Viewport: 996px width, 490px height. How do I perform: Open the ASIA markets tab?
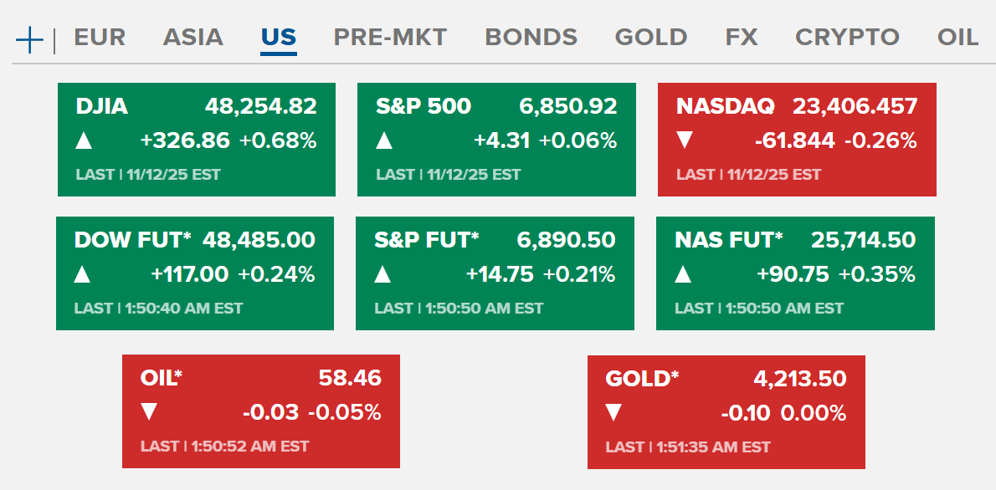click(x=193, y=38)
